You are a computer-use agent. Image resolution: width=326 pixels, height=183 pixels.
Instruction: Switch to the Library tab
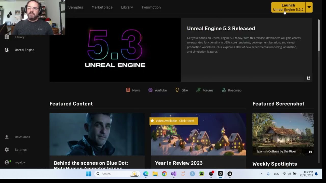127,7
